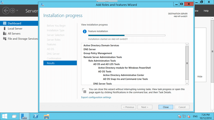Click the AD DS Tools entry
This screenshot has width=214, height=120.
coord(105,71)
